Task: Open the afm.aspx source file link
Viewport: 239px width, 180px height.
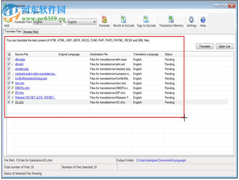Action: [x=20, y=60]
